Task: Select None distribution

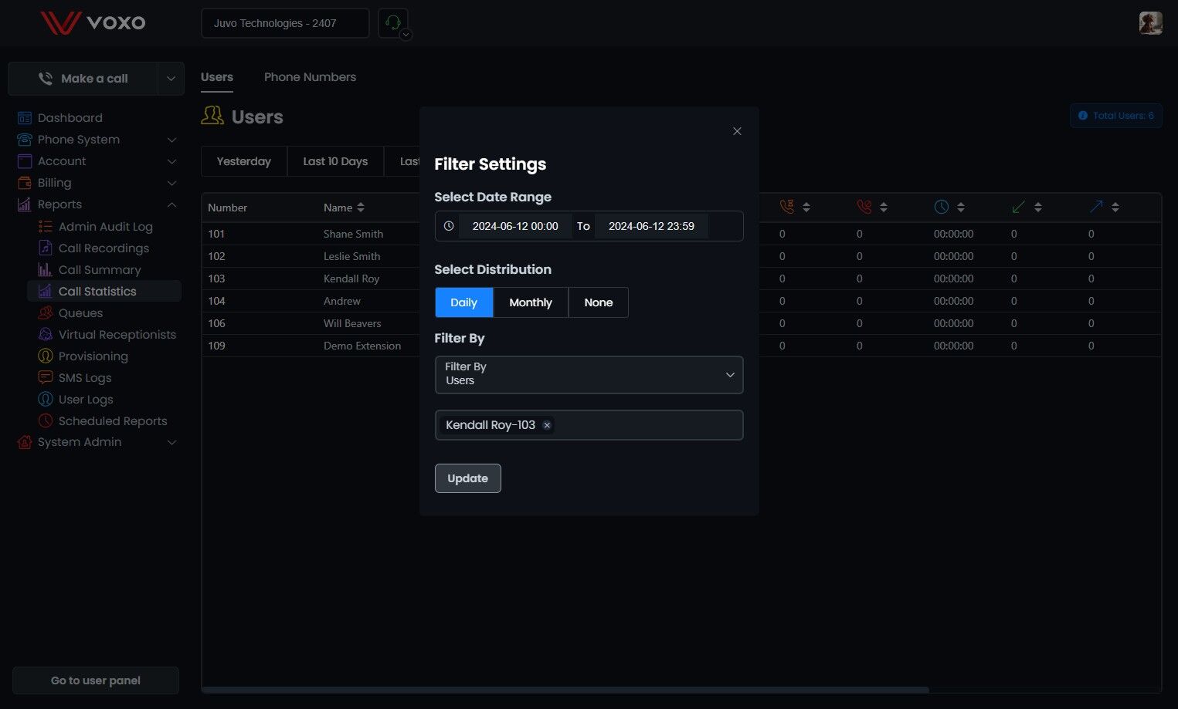Action: (599, 302)
